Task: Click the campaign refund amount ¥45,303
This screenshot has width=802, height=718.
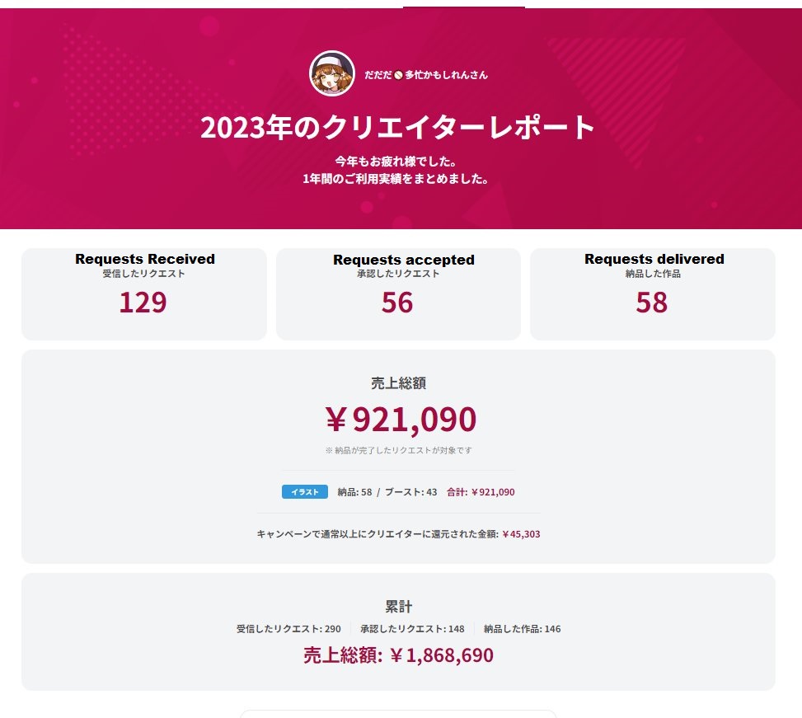Action: pos(521,534)
